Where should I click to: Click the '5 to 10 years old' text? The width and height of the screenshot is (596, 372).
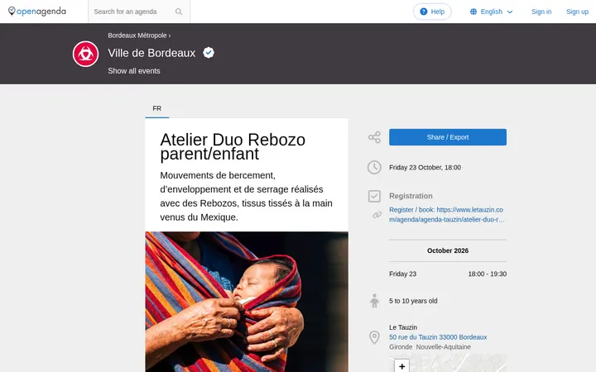click(x=413, y=301)
